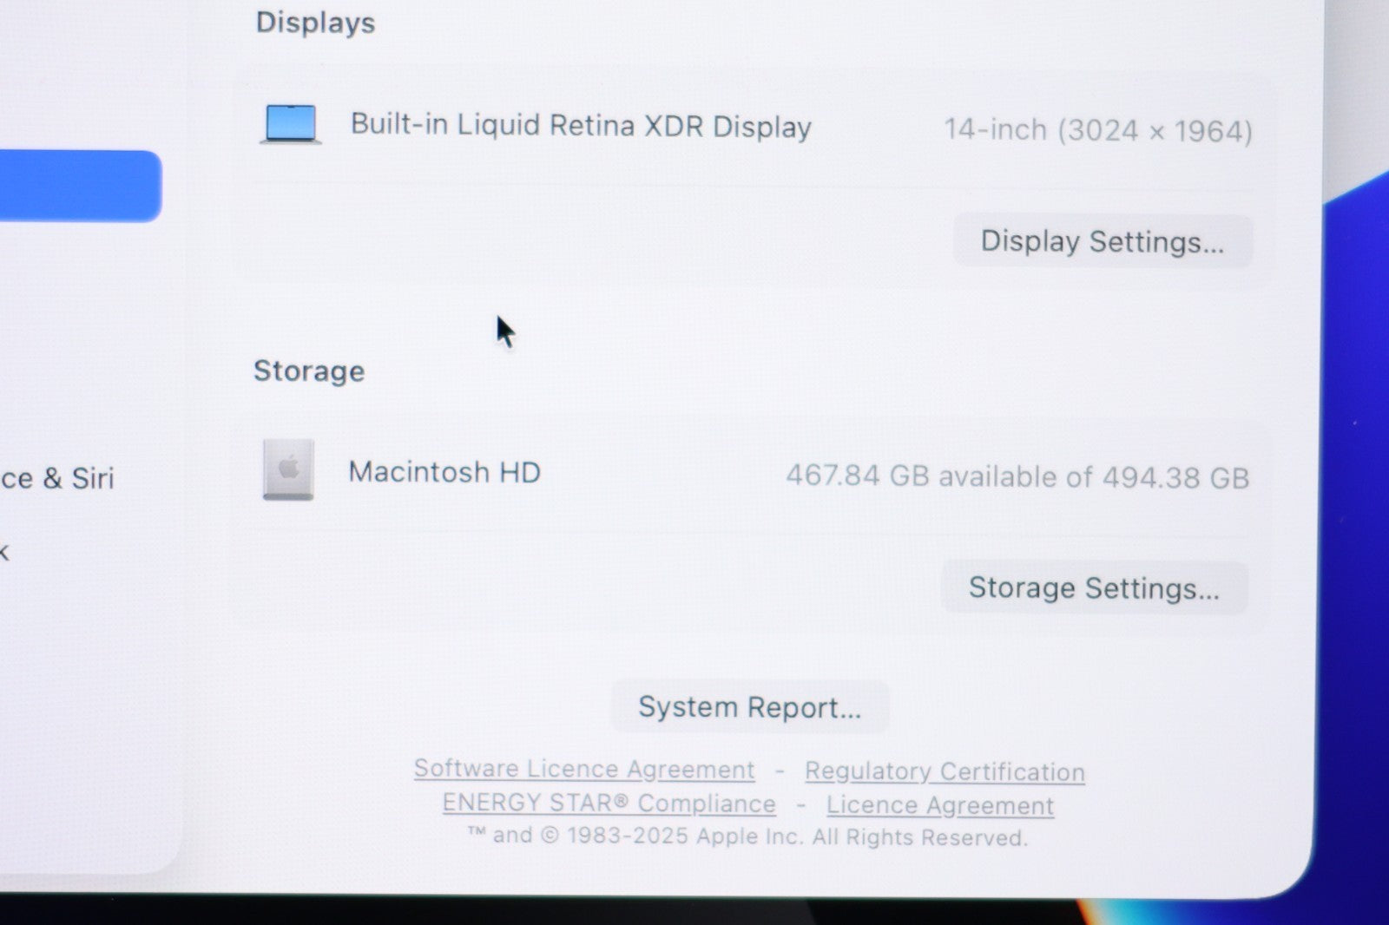Click the 467.84 GB available storage text

[x=1017, y=476]
